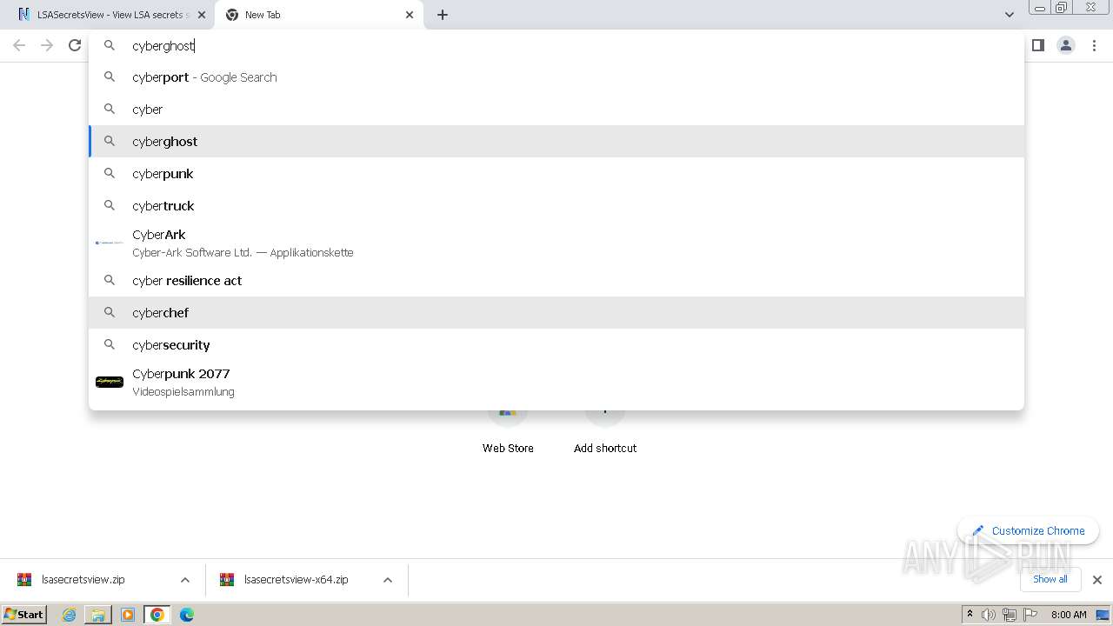Launch Internet Explorer from taskbar
Image resolution: width=1113 pixels, height=626 pixels.
tap(70, 615)
